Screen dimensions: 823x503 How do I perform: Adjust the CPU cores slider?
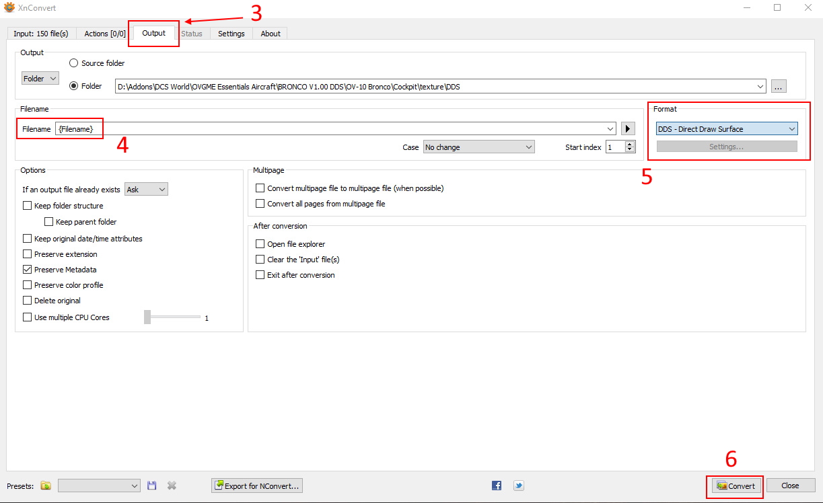coord(147,317)
